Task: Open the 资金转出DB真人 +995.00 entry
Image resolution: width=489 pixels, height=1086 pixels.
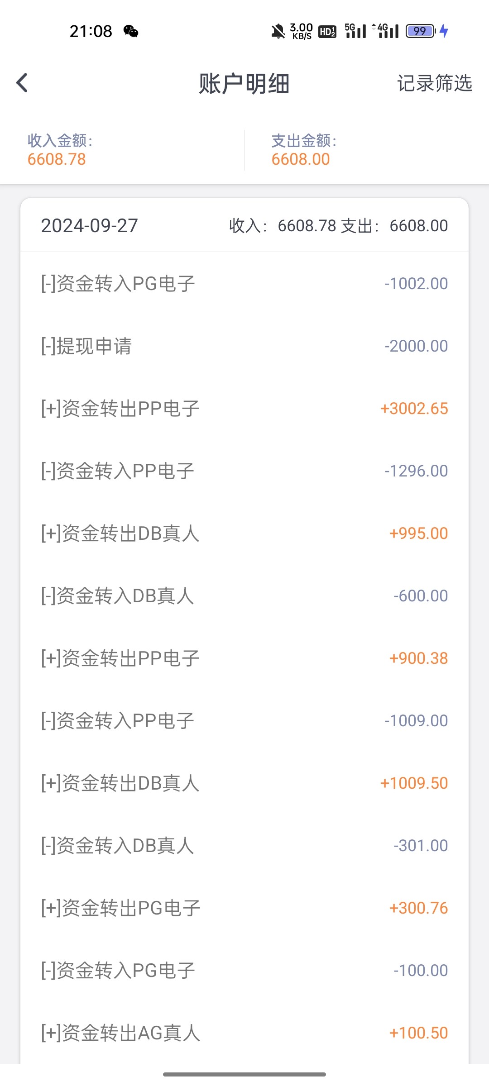Action: [244, 533]
